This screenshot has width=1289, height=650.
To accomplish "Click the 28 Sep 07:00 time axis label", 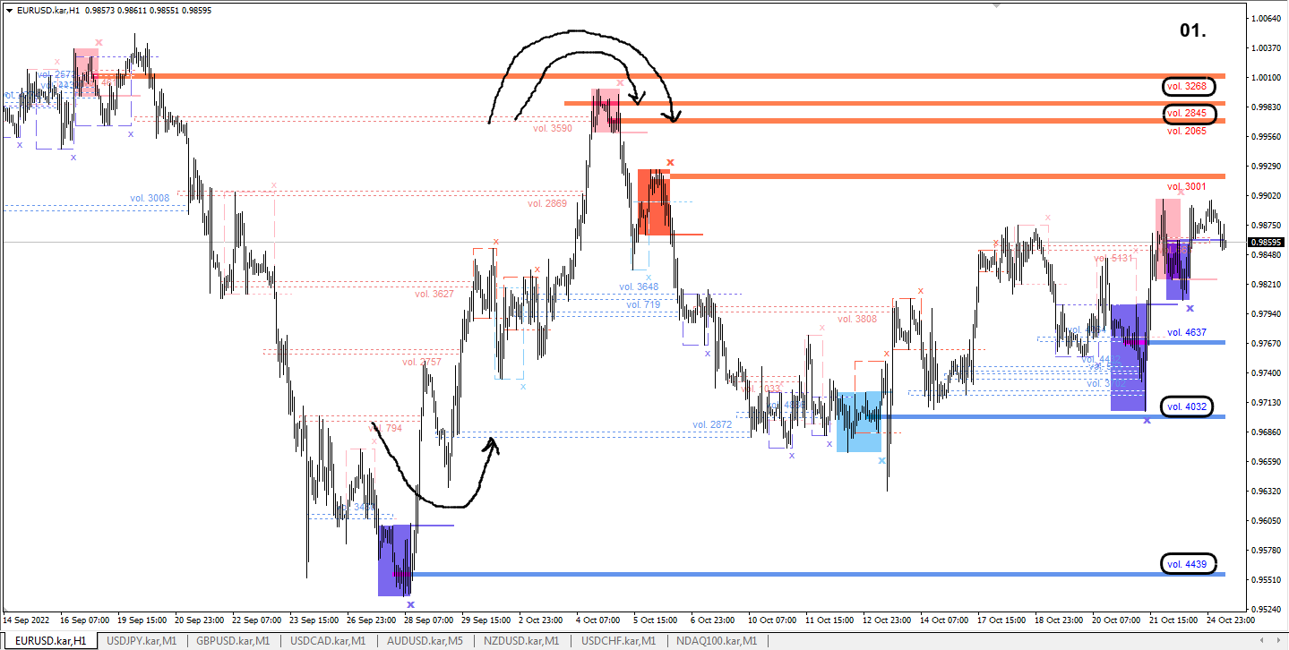I will pyautogui.click(x=428, y=619).
